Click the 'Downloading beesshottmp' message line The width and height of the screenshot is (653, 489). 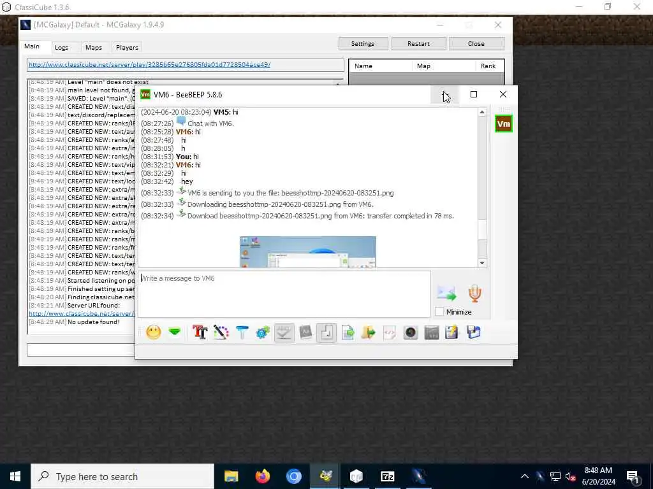257,204
